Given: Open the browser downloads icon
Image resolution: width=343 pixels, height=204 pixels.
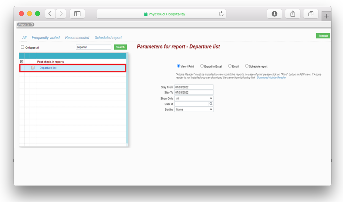Looking at the screenshot, I should (x=274, y=14).
